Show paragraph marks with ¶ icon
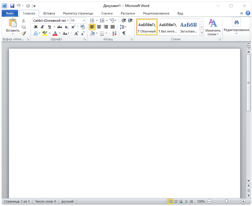The width and height of the screenshot is (252, 206). click(x=124, y=33)
